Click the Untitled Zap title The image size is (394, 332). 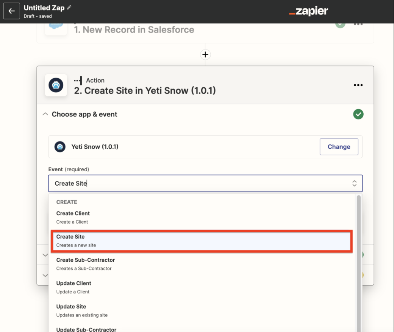[x=44, y=8]
